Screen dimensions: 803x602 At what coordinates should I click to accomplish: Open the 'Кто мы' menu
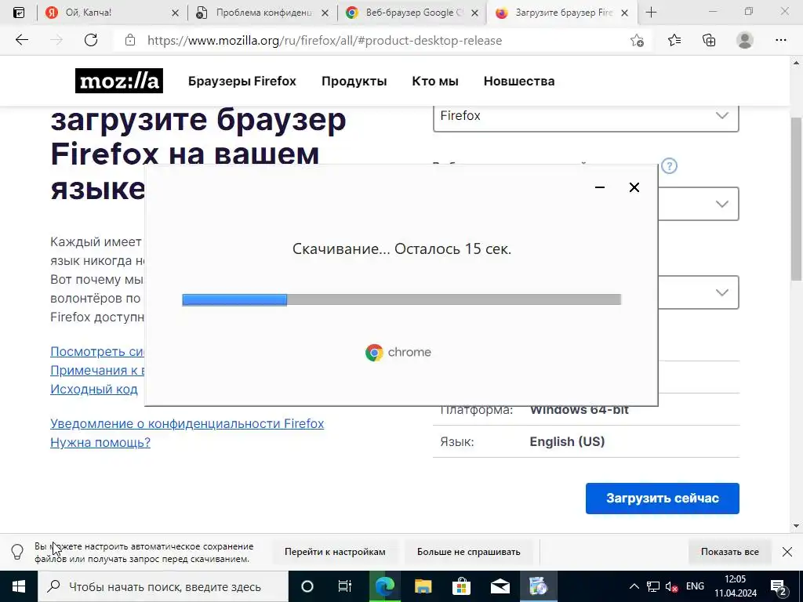[434, 81]
